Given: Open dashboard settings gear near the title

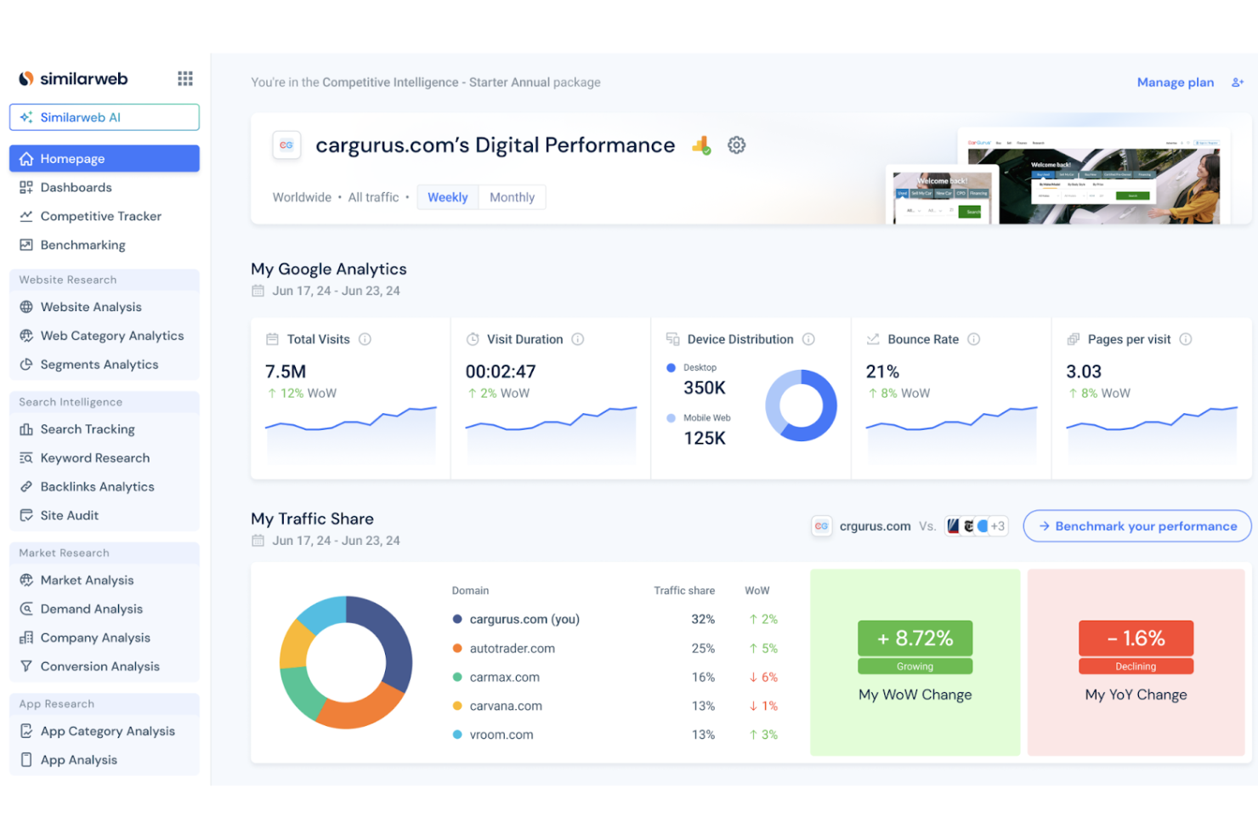Looking at the screenshot, I should pyautogui.click(x=736, y=145).
